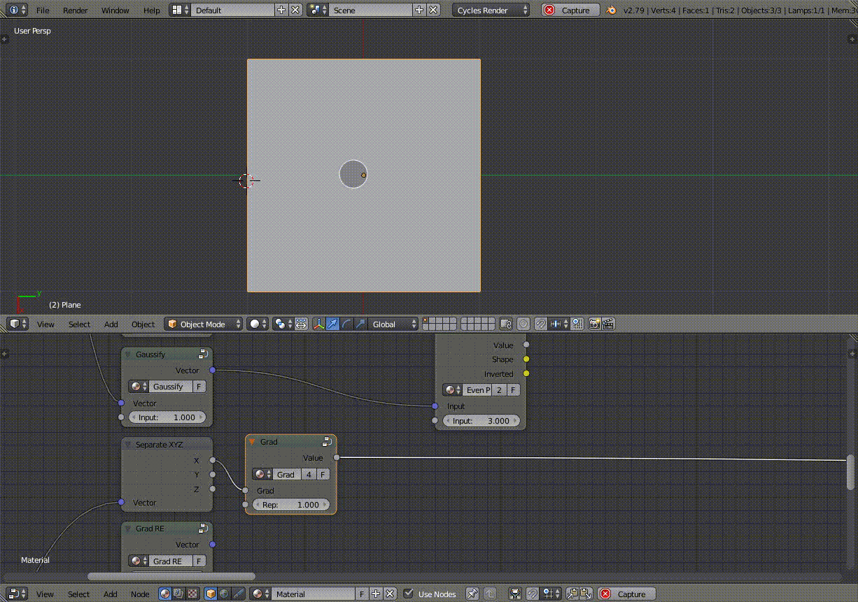
Task: Open the Object Mode dropdown
Action: (x=204, y=324)
